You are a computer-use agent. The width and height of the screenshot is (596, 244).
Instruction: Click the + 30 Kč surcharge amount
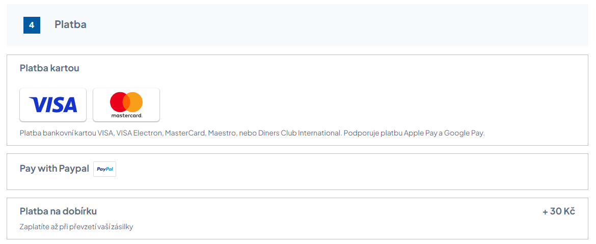(558, 211)
